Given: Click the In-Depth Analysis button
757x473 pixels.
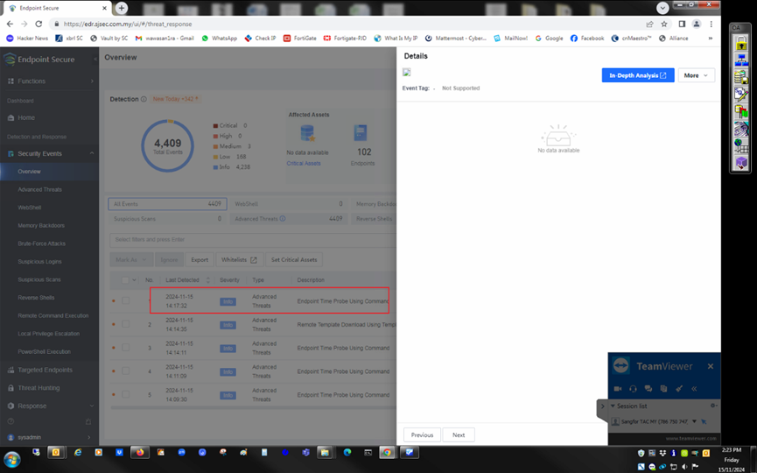Looking at the screenshot, I should coord(637,75).
